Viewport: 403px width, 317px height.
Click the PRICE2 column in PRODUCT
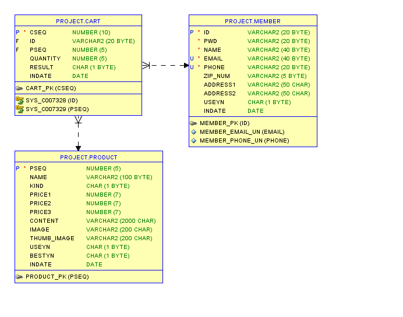click(x=40, y=204)
